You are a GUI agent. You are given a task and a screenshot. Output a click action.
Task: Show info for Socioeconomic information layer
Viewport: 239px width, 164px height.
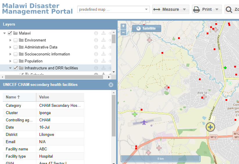pos(96,54)
